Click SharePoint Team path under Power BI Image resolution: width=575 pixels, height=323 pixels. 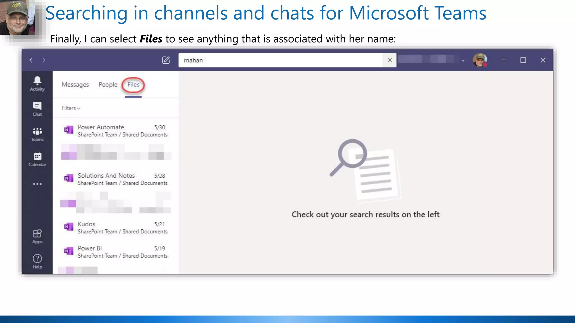pyautogui.click(x=122, y=256)
